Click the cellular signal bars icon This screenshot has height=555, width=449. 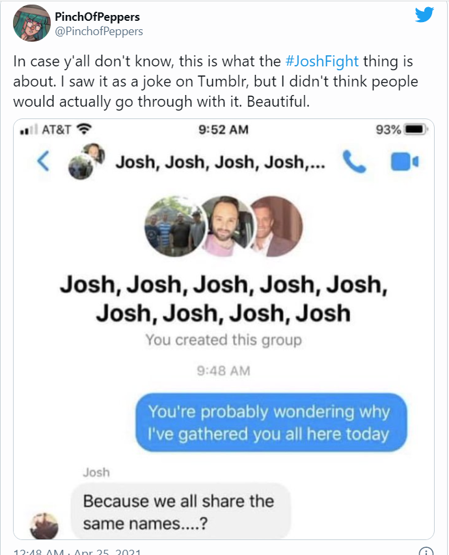[x=29, y=130]
